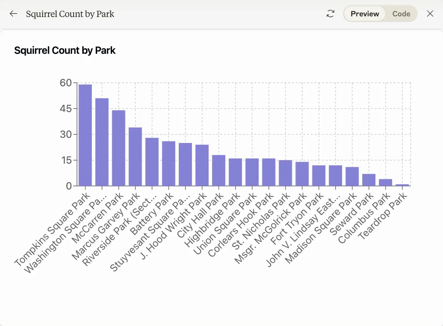Click the Battery Park bar
The image size is (443, 326).
168,164
